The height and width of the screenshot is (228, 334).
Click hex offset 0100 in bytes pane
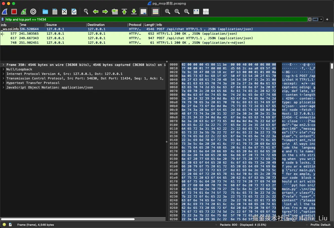pyautogui.click(x=174, y=125)
